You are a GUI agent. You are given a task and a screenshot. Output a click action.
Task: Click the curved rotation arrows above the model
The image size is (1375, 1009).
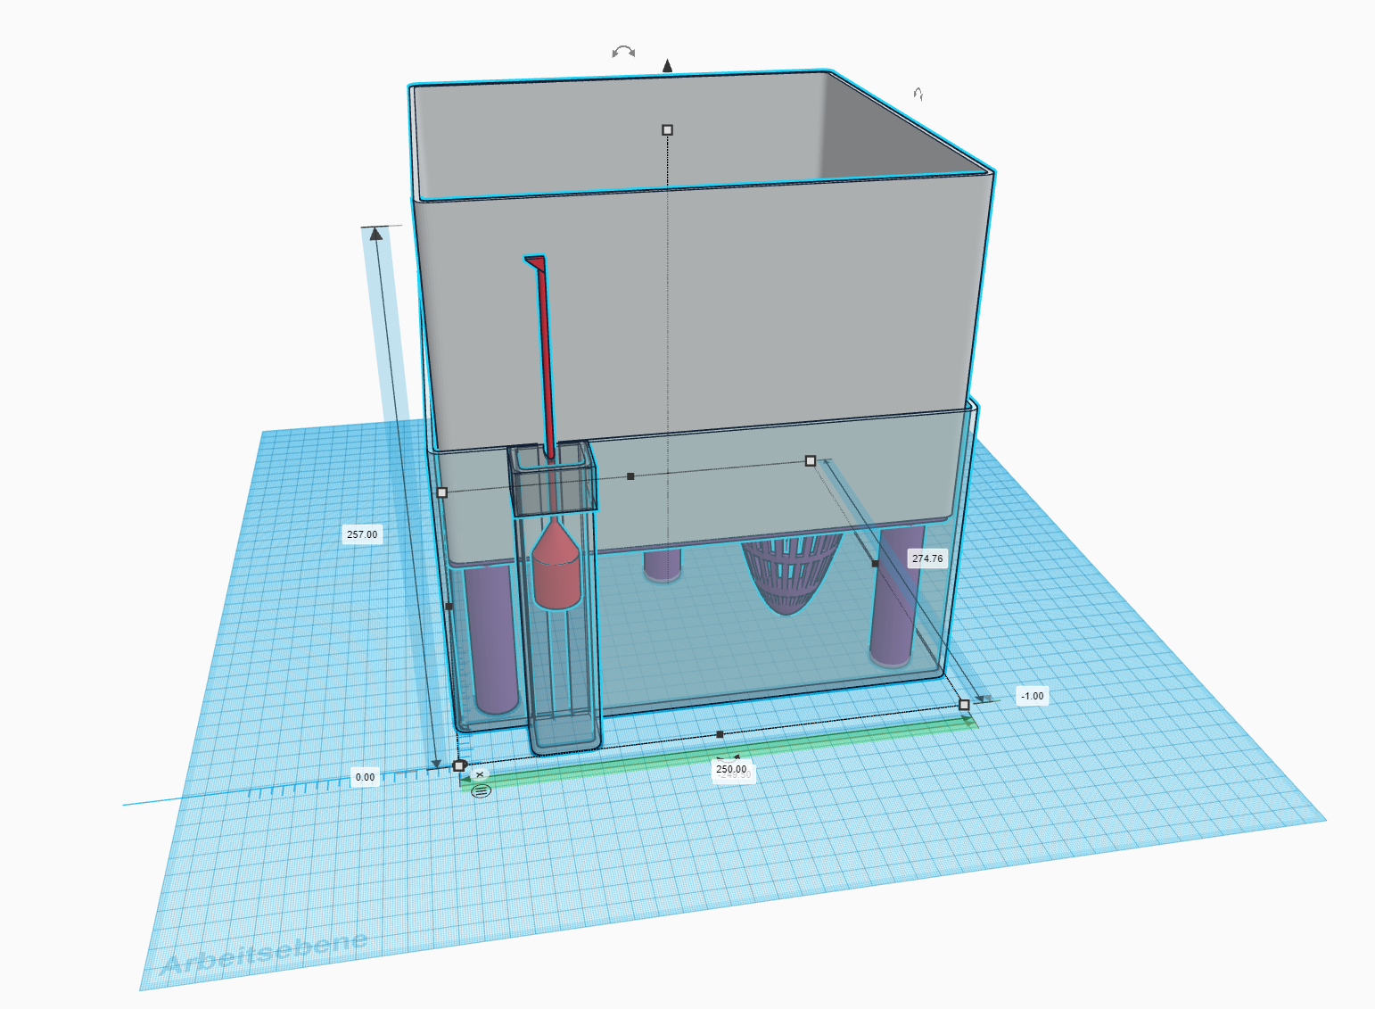[x=623, y=52]
